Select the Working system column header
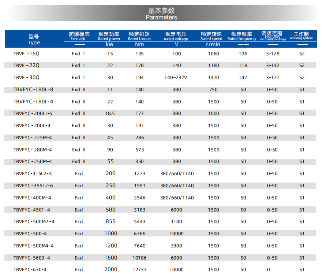The image size is (326, 276). coord(301,36)
